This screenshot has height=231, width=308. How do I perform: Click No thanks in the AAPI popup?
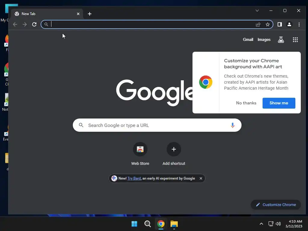[x=246, y=103]
